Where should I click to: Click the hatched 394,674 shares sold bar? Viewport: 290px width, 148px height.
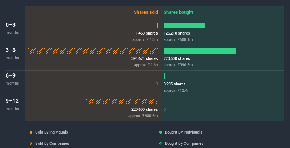(93, 51)
